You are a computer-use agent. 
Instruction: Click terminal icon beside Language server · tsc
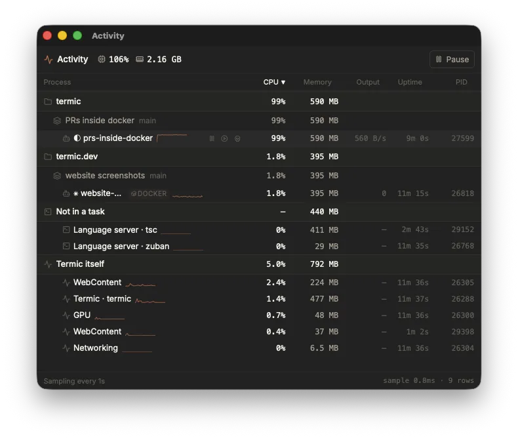coord(66,229)
